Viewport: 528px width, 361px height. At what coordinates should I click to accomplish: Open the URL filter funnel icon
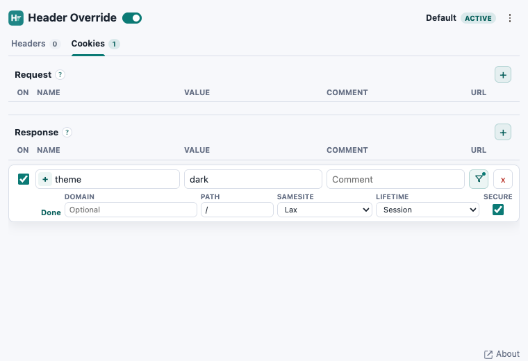(479, 179)
